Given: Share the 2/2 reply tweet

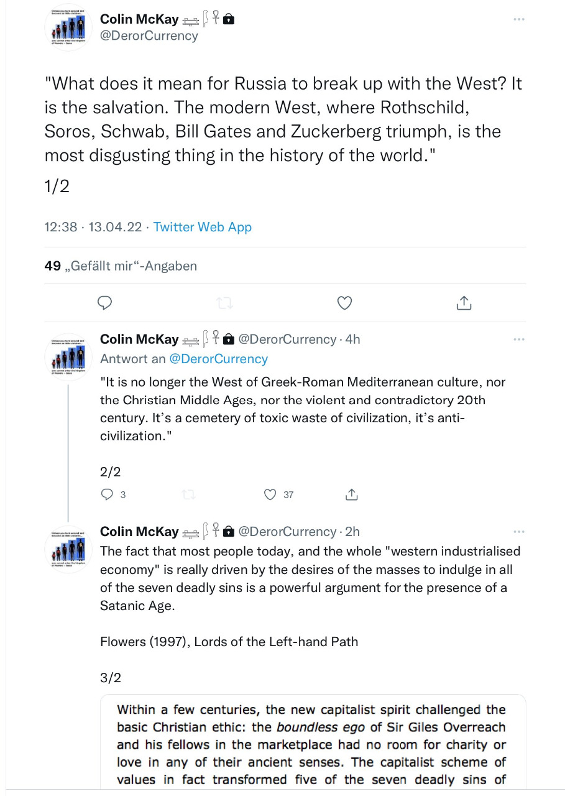Looking at the screenshot, I should [x=351, y=494].
